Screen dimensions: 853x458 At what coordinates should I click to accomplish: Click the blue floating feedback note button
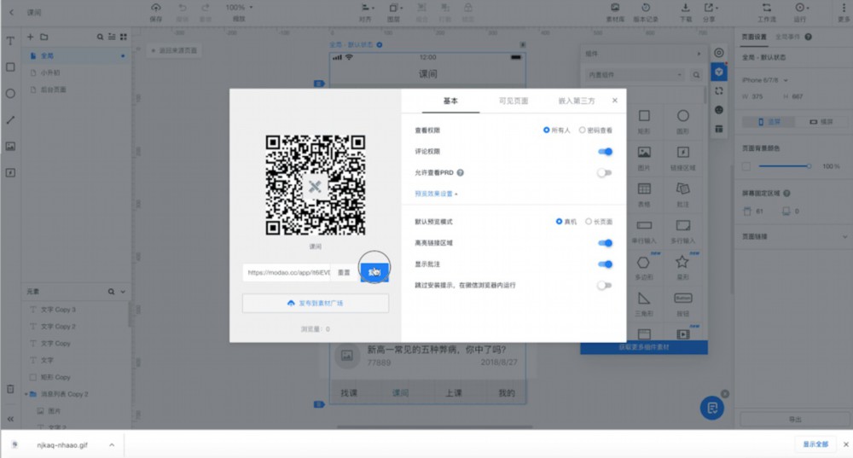712,408
